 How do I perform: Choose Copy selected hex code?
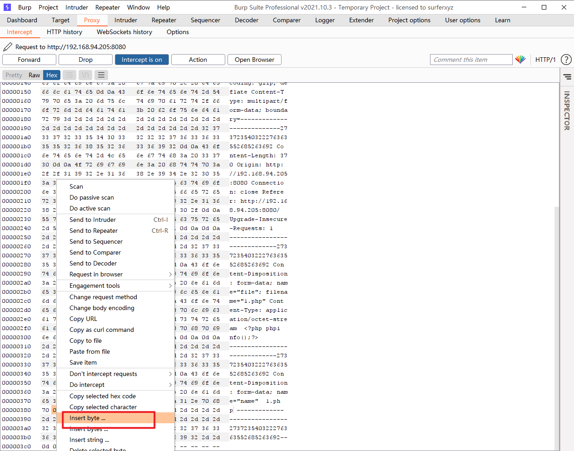tap(115, 396)
